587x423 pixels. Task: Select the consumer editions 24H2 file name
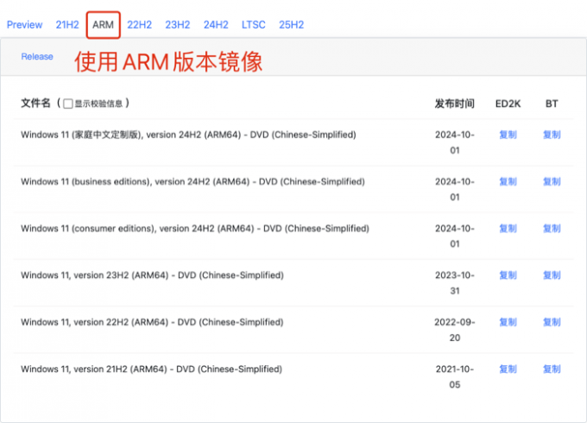(195, 229)
